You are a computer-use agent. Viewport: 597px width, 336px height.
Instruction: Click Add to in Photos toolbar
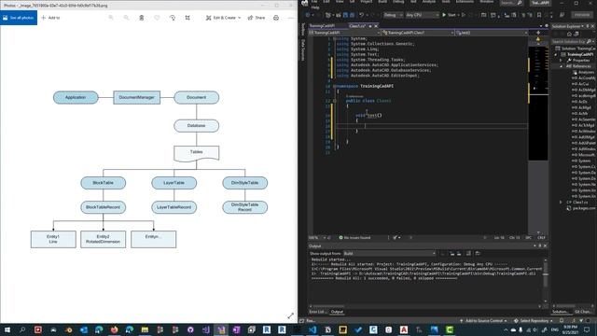tap(50, 18)
